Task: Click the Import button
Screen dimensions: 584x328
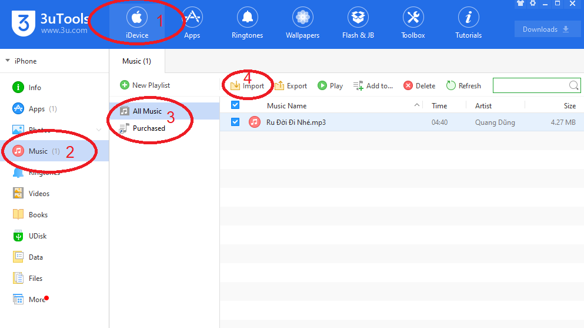Action: [x=248, y=86]
